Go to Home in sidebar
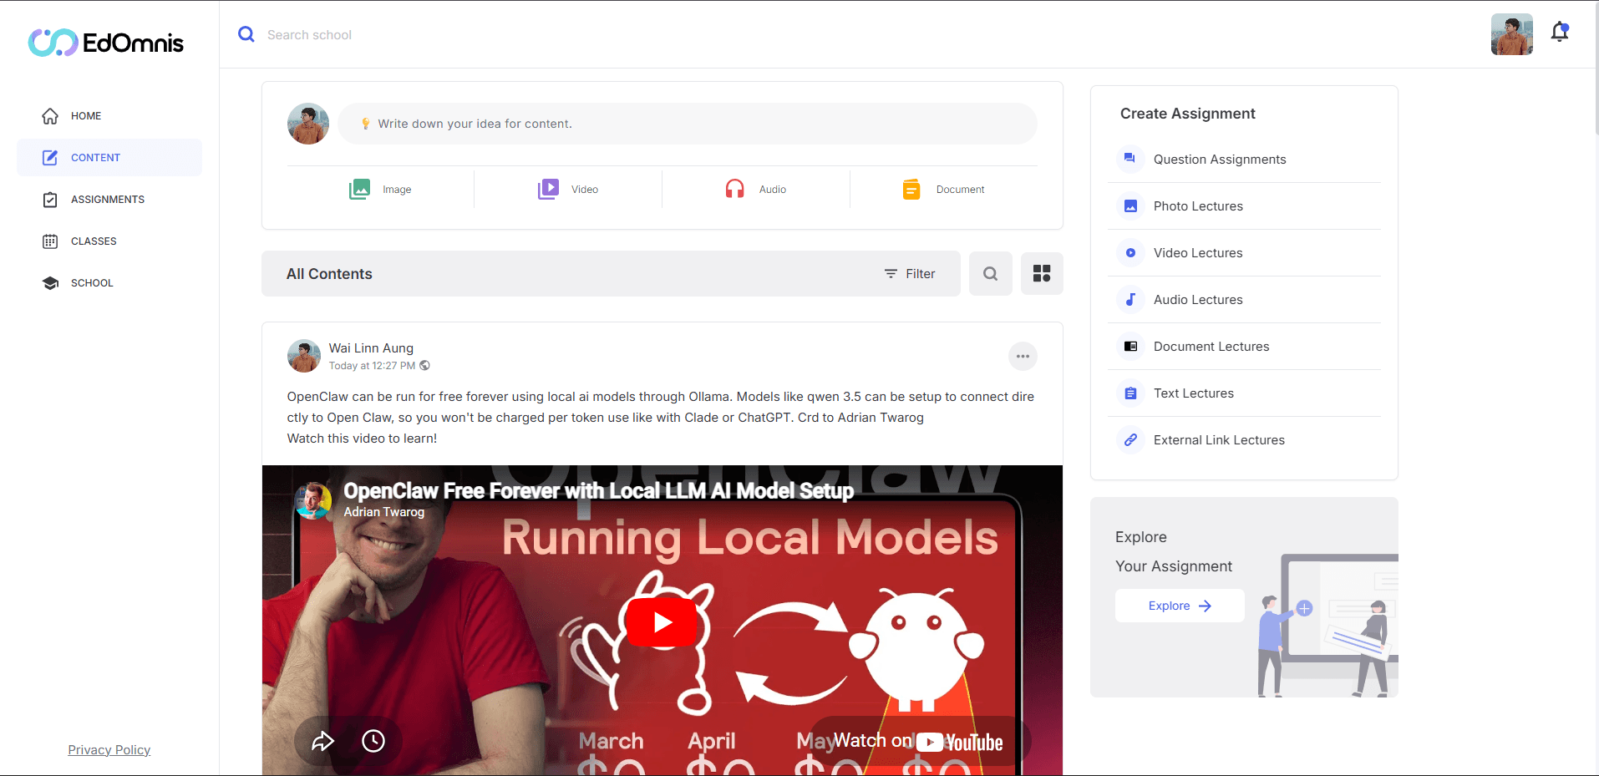This screenshot has width=1599, height=776. tap(109, 116)
